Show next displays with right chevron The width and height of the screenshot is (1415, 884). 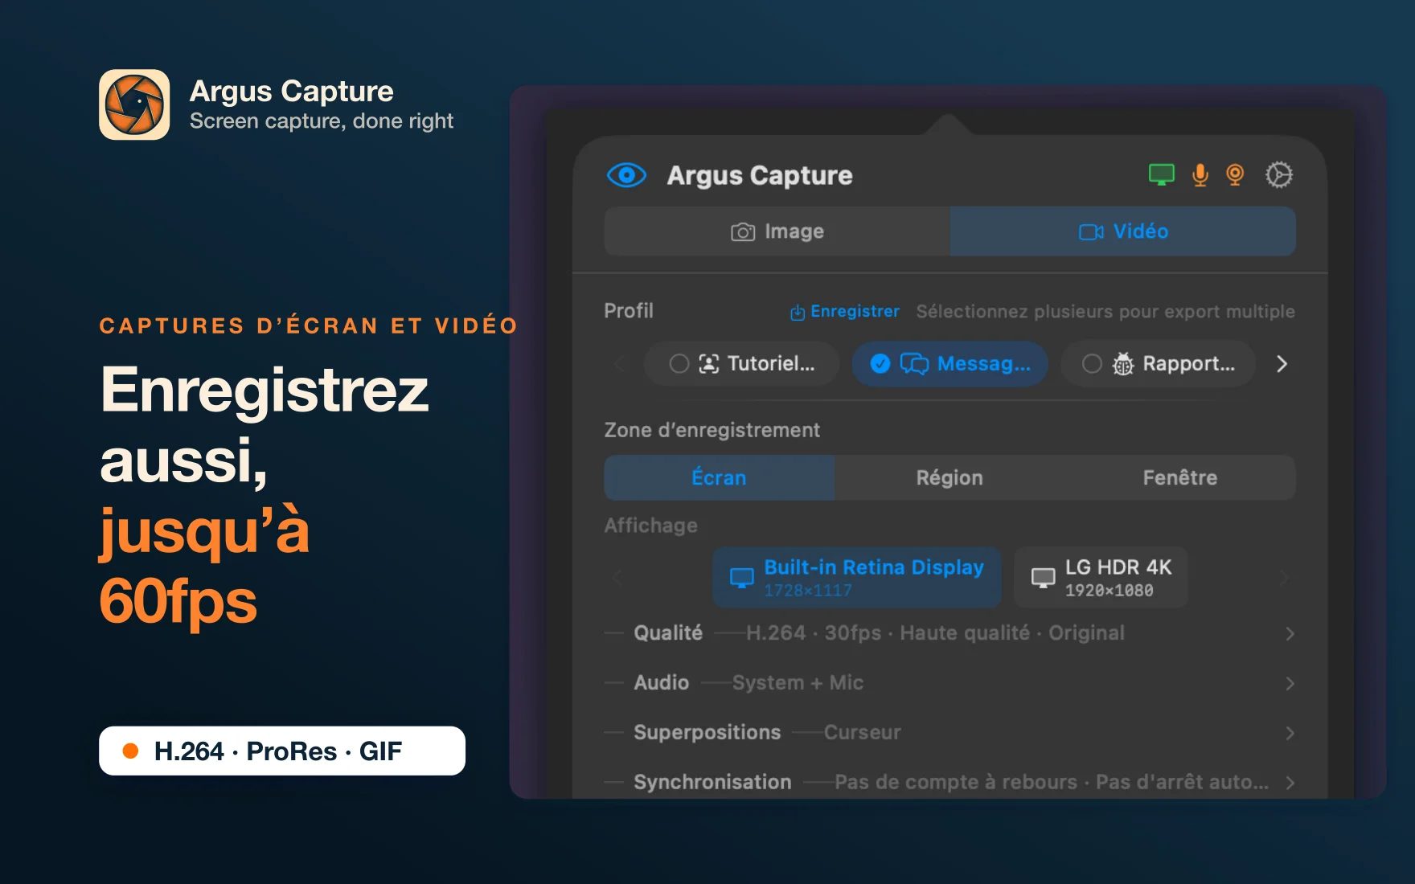pos(1283,577)
